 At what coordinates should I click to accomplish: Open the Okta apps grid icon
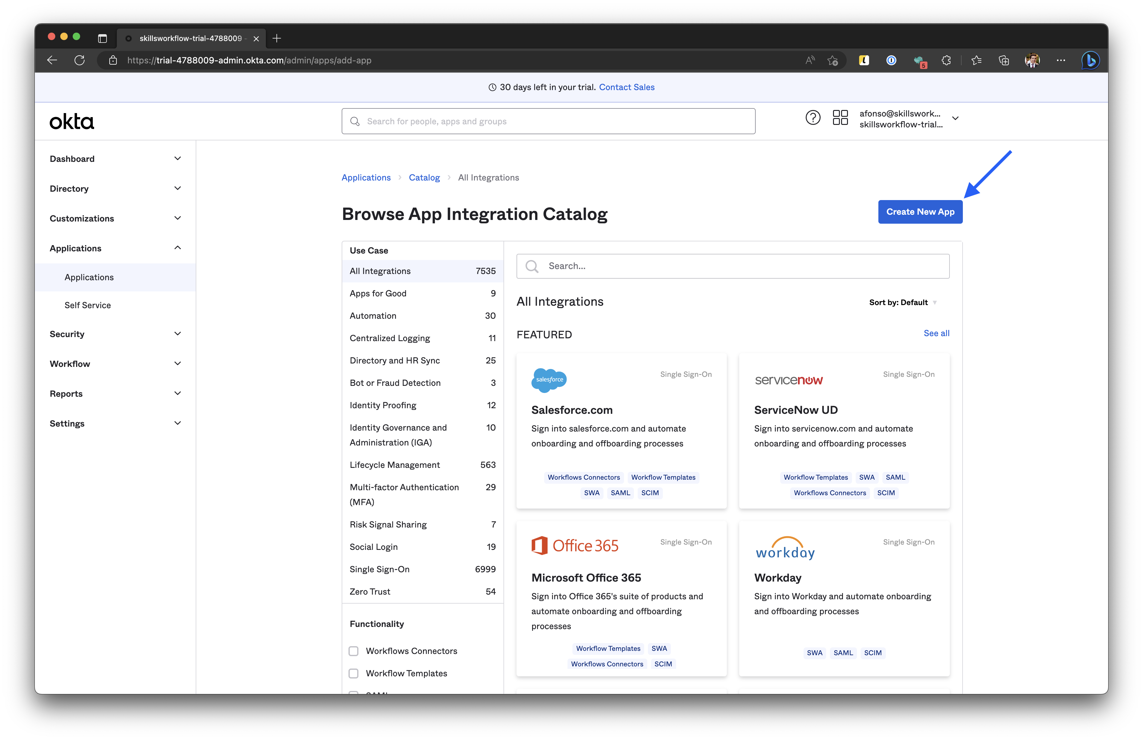point(840,118)
